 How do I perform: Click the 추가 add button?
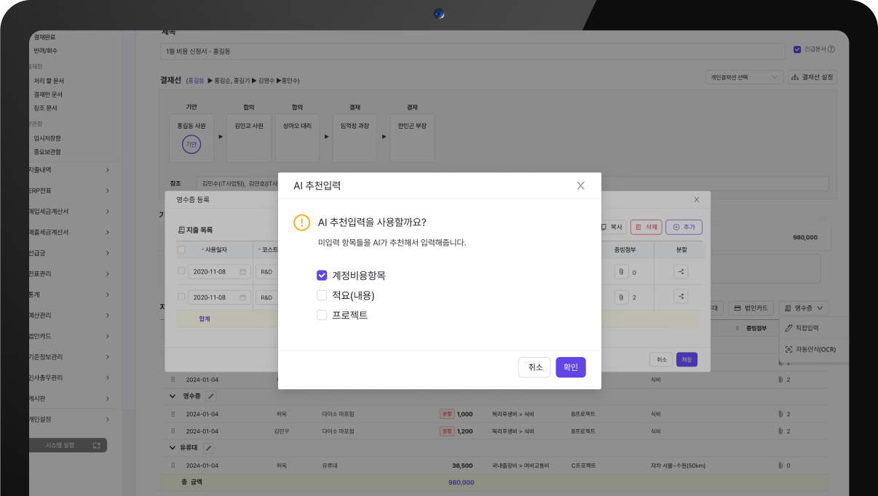click(684, 227)
